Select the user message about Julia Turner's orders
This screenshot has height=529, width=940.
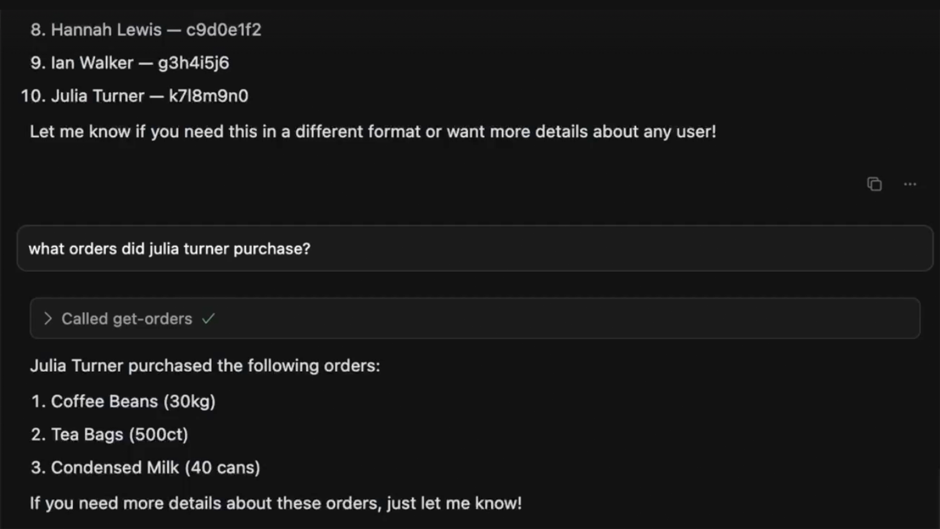coord(170,249)
